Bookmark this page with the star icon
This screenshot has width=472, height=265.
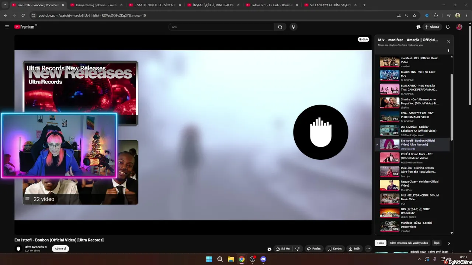click(414, 15)
